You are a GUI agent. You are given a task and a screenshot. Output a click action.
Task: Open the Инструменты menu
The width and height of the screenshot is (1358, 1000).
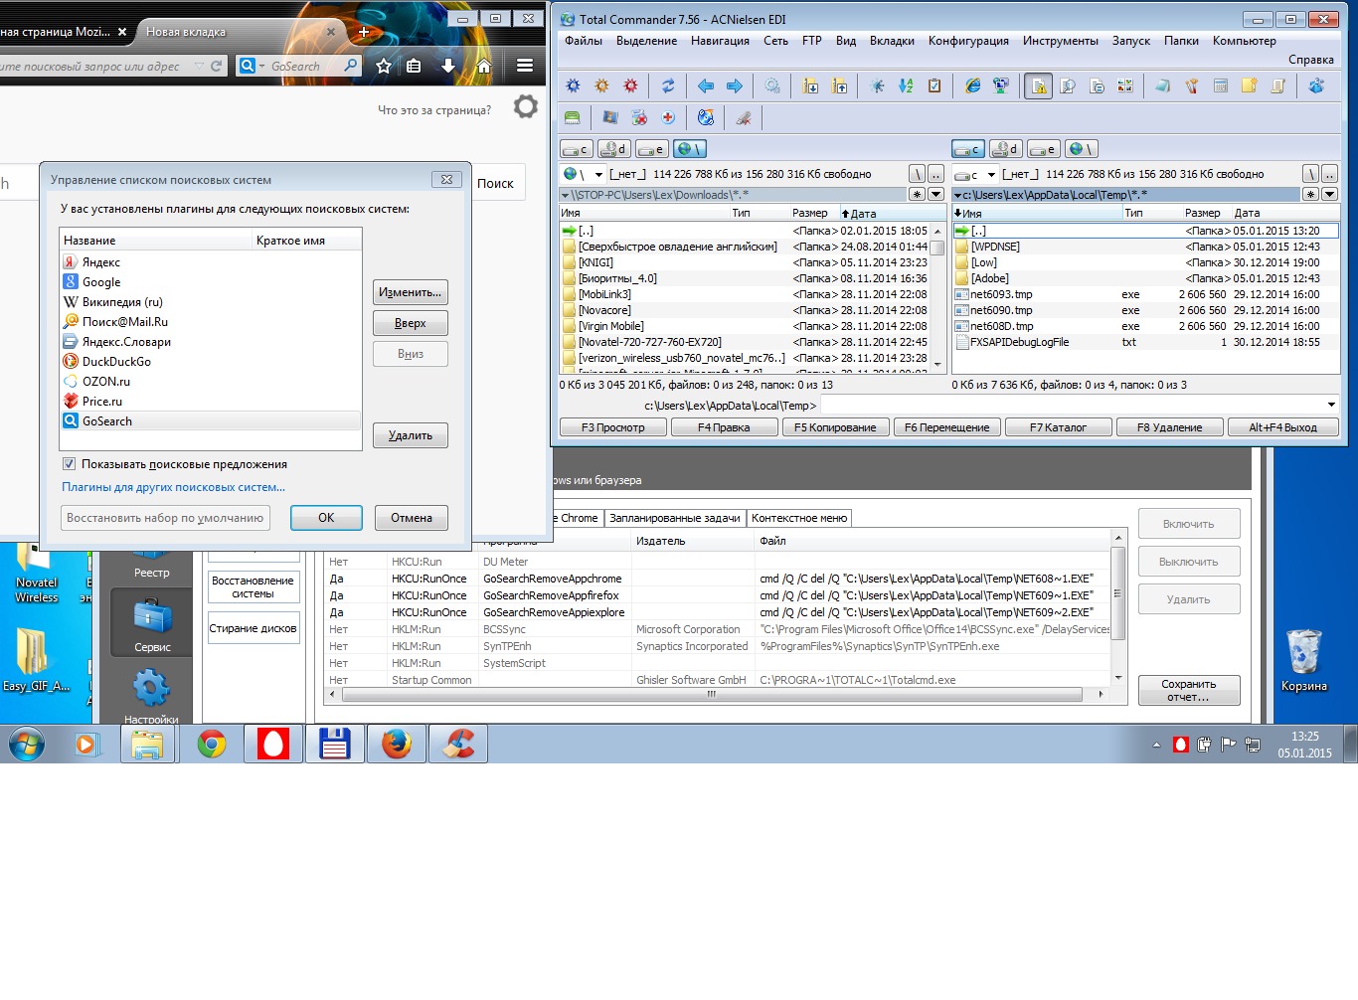tap(1060, 41)
